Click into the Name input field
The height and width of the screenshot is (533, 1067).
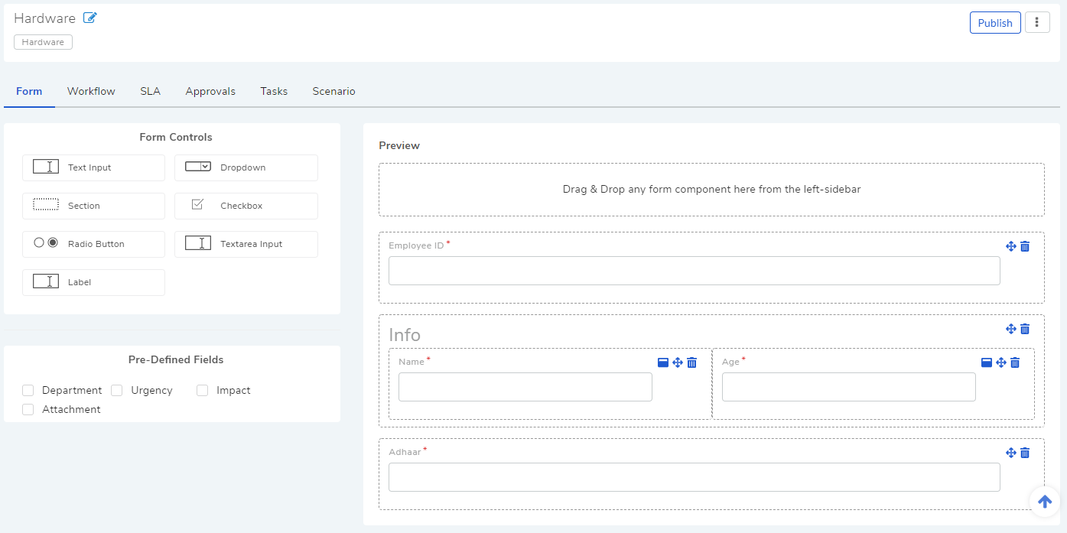[525, 387]
